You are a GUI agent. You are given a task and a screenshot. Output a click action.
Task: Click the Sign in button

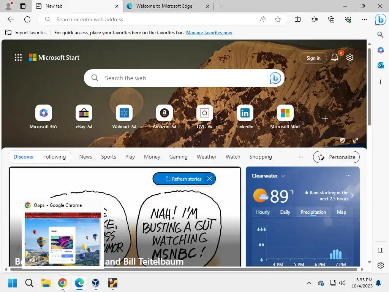[313, 58]
